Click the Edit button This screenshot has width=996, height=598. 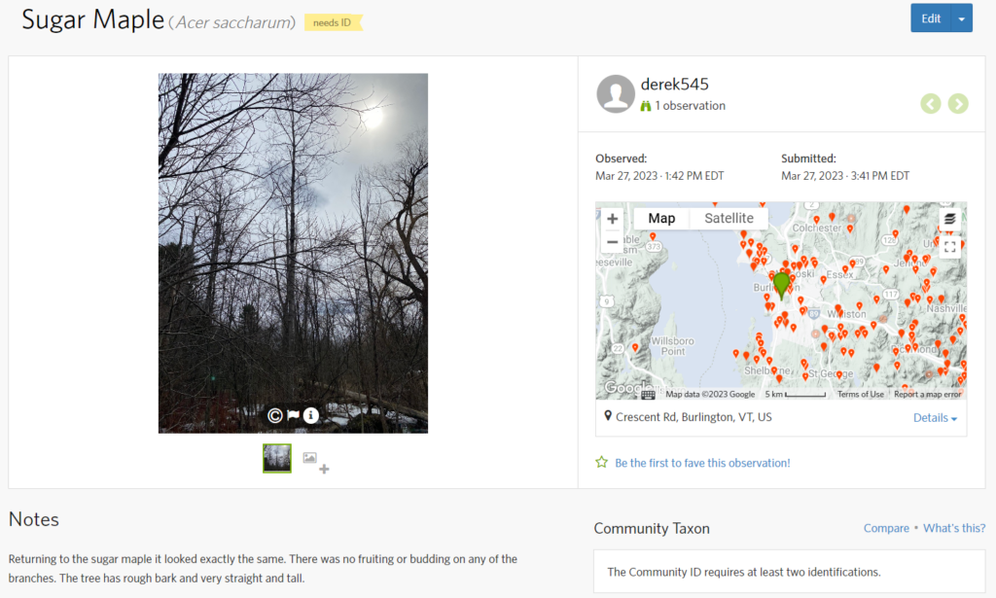pos(931,18)
